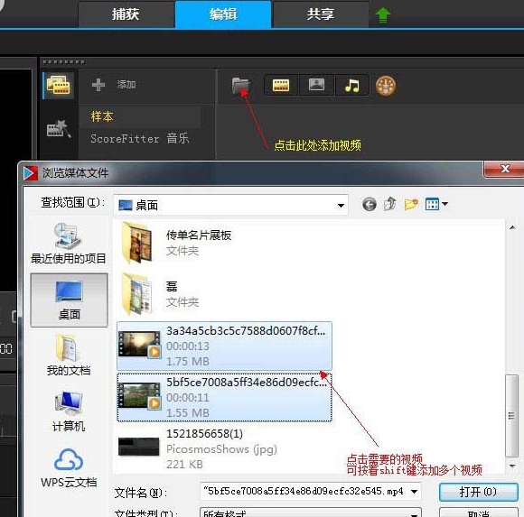This screenshot has width=524, height=517.
Task: Go up one folder level icon
Action: (389, 204)
